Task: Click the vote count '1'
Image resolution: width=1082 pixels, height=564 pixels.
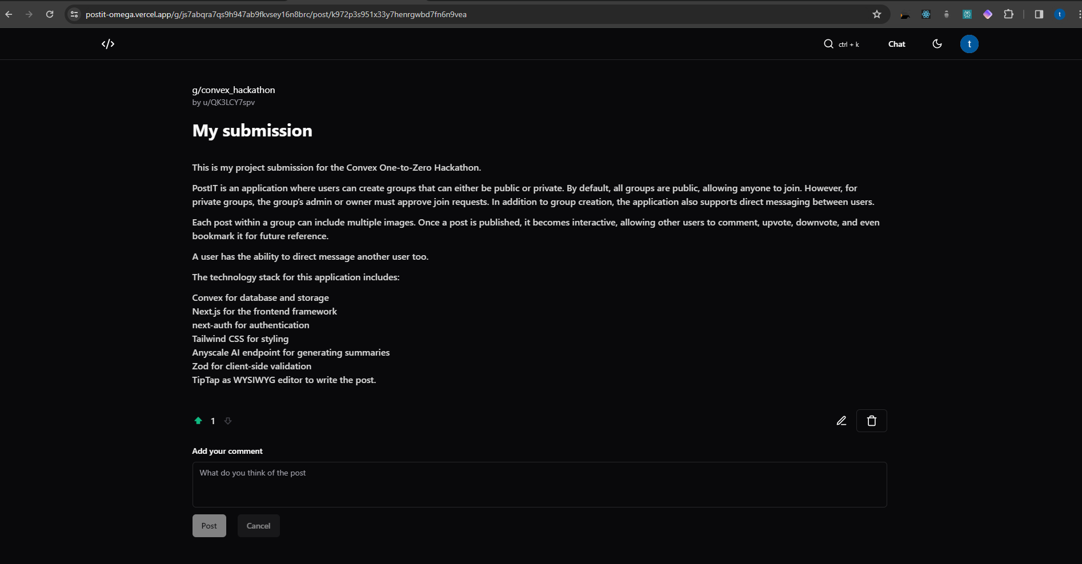Action: (x=213, y=421)
